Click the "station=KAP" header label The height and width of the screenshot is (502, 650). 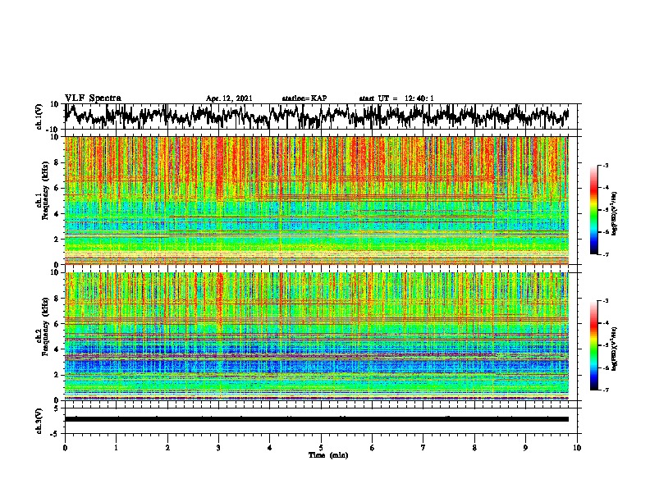[304, 98]
